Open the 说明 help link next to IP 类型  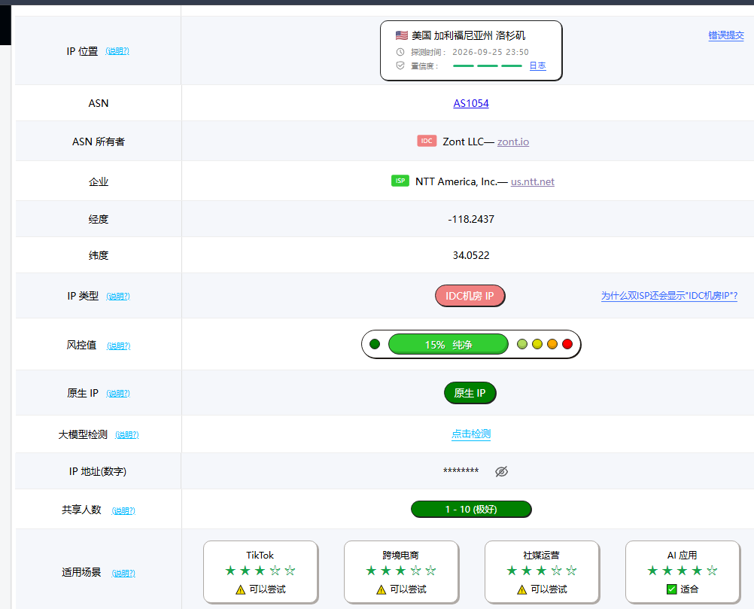coord(118,297)
